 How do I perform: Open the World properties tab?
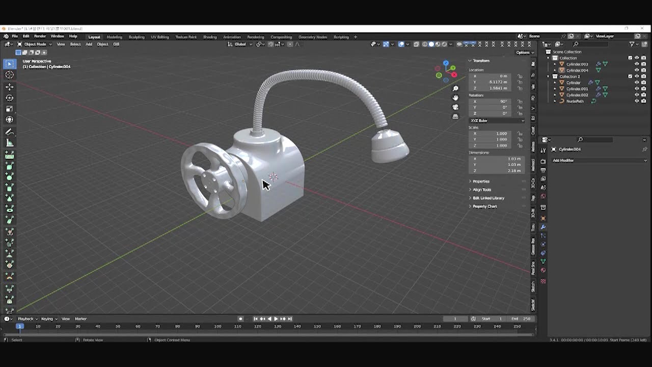point(543,196)
